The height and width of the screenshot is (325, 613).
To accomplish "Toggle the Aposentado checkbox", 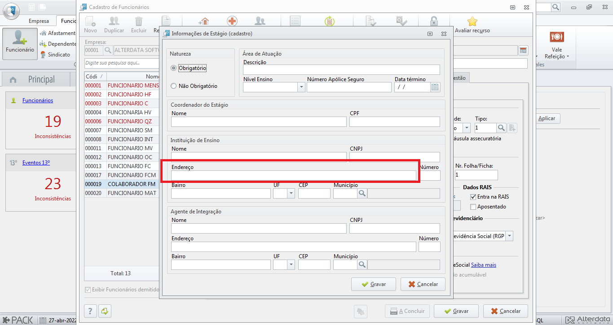I will (473, 207).
